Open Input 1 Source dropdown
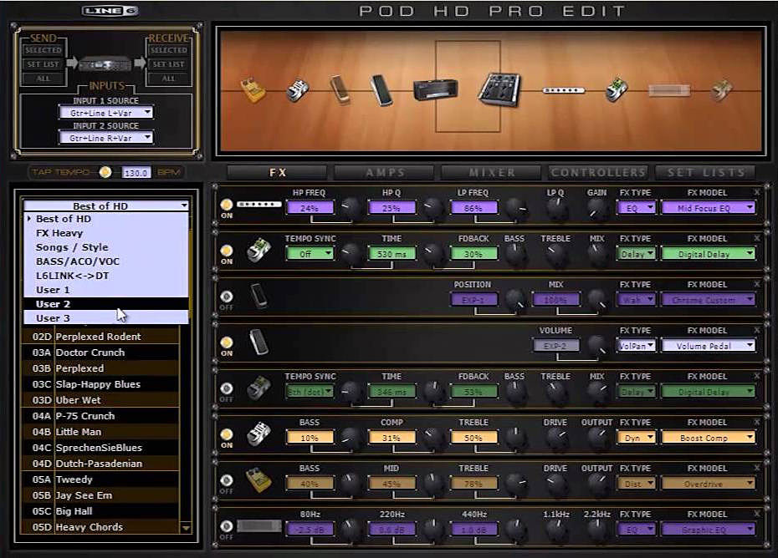 click(105, 113)
